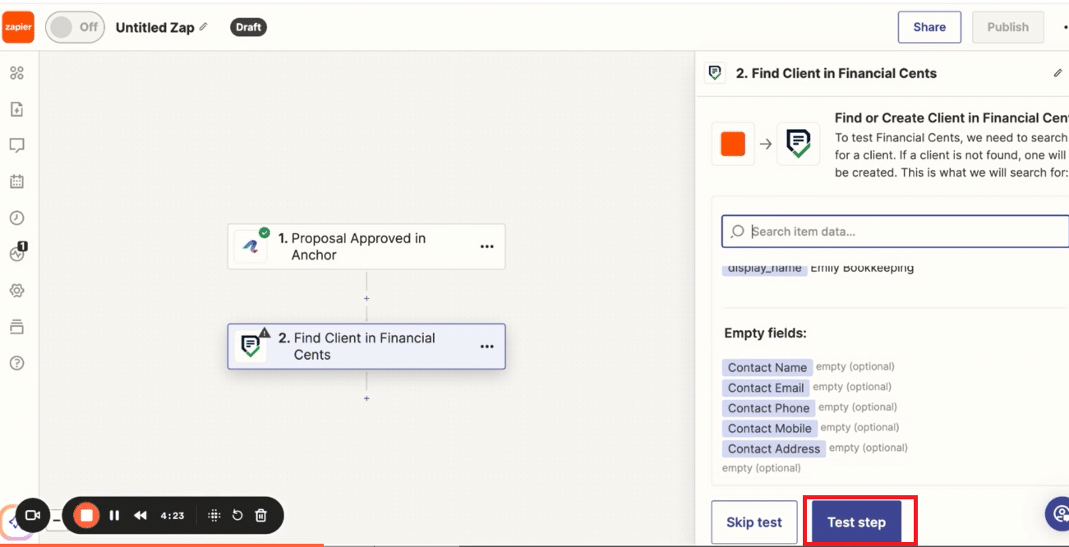Focus the Search item data field
Viewport: 1069px width, 547px height.
895,232
